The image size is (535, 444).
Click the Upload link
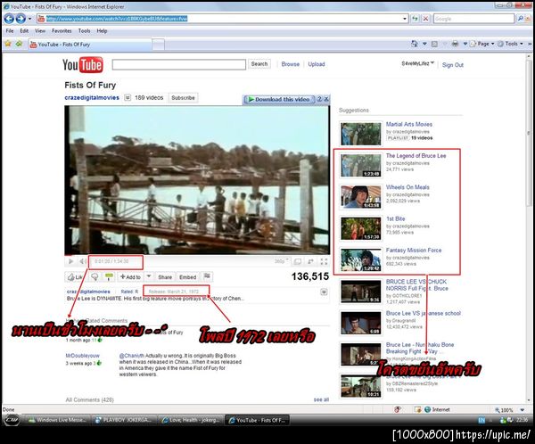tap(317, 64)
